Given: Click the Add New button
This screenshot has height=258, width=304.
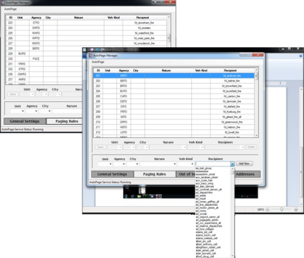Looking at the screenshot, I should (245, 163).
